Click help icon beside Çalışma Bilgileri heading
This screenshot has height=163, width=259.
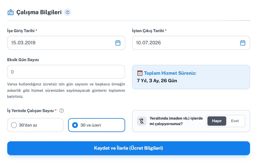(68, 12)
